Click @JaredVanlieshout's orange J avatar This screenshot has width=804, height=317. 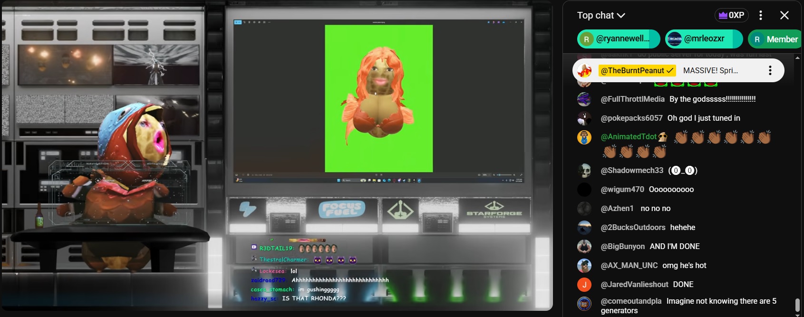pyautogui.click(x=584, y=284)
